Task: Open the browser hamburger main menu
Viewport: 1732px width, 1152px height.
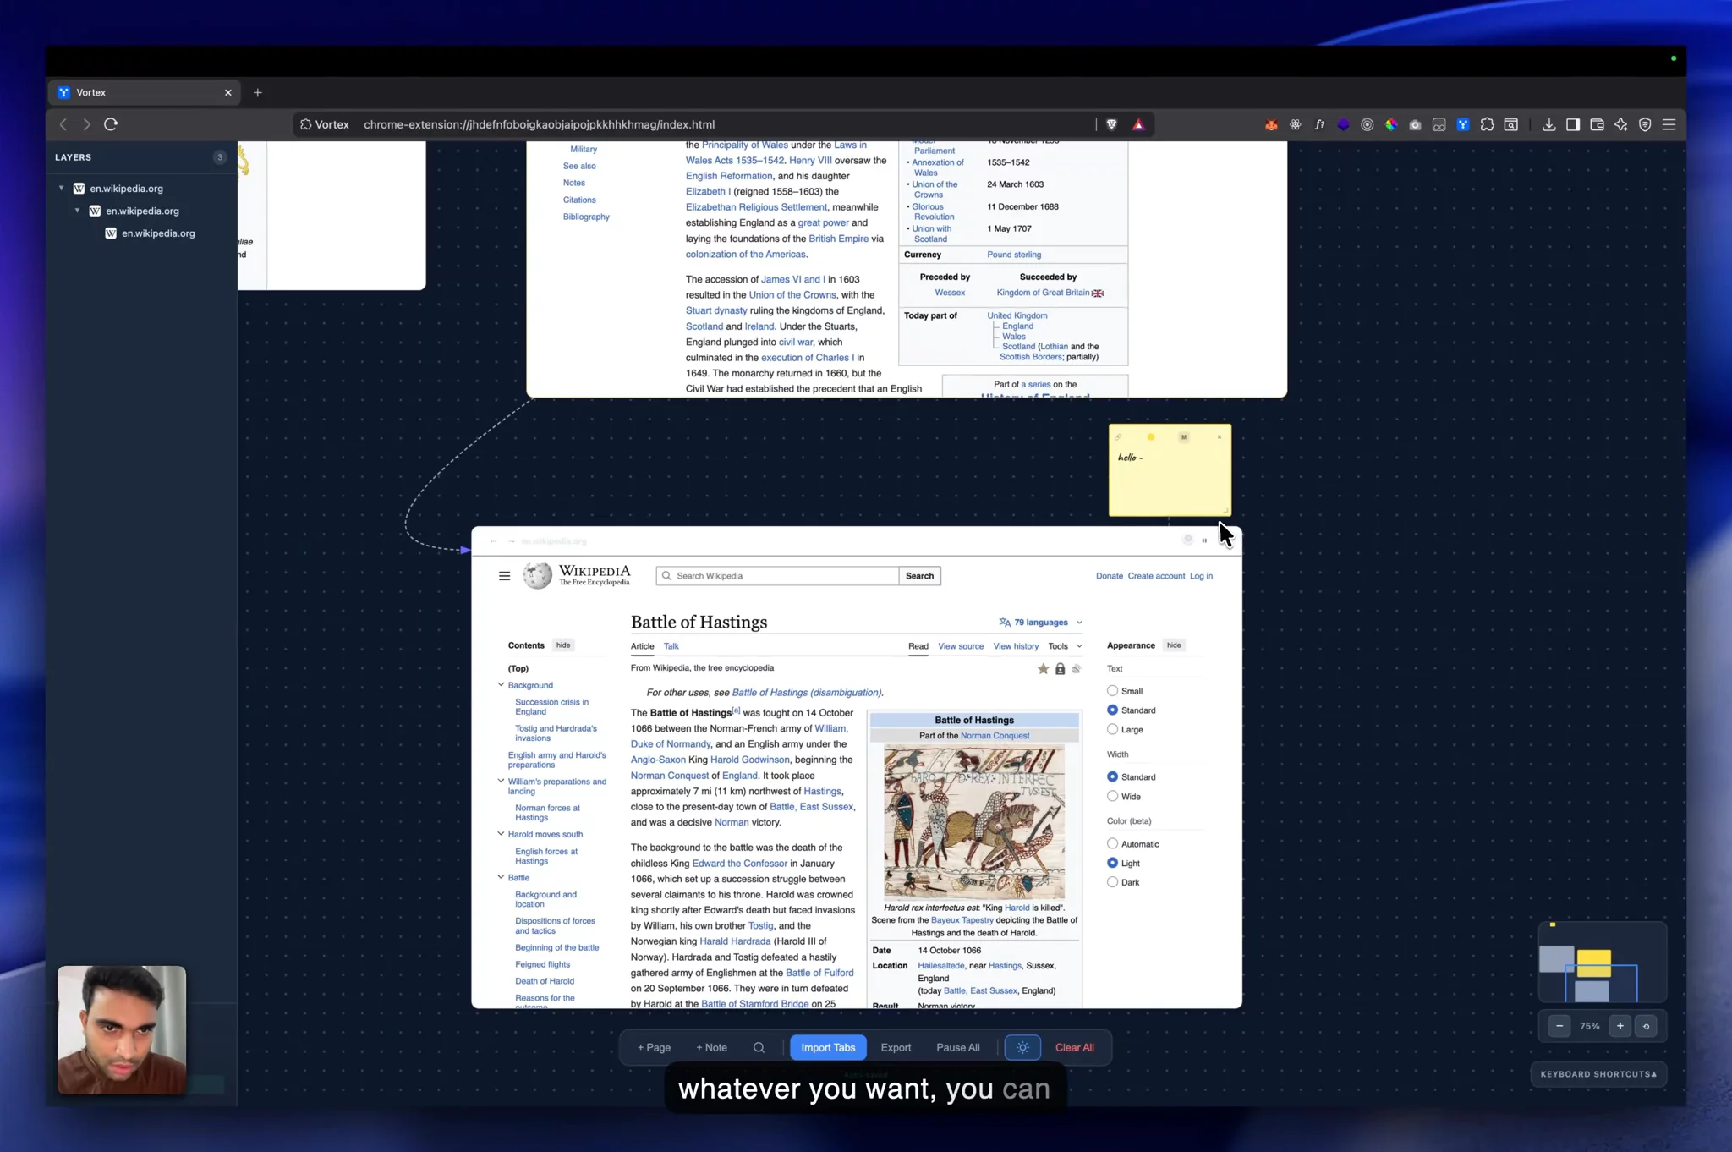Action: 1669,124
